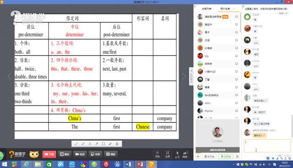Click the teacher video avatar
Viewport: 293px width, 168px height.
(217, 131)
